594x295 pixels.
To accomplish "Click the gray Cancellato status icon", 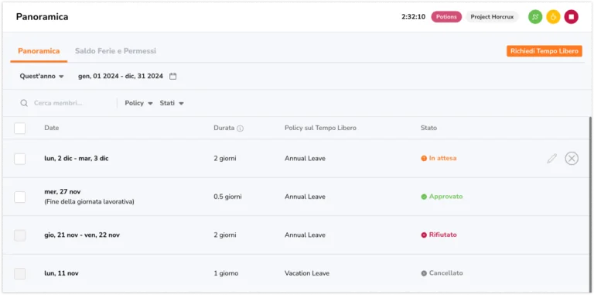I will (x=424, y=273).
